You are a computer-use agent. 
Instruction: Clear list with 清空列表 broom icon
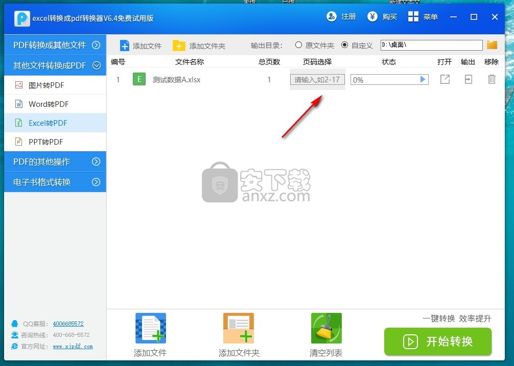tap(326, 328)
